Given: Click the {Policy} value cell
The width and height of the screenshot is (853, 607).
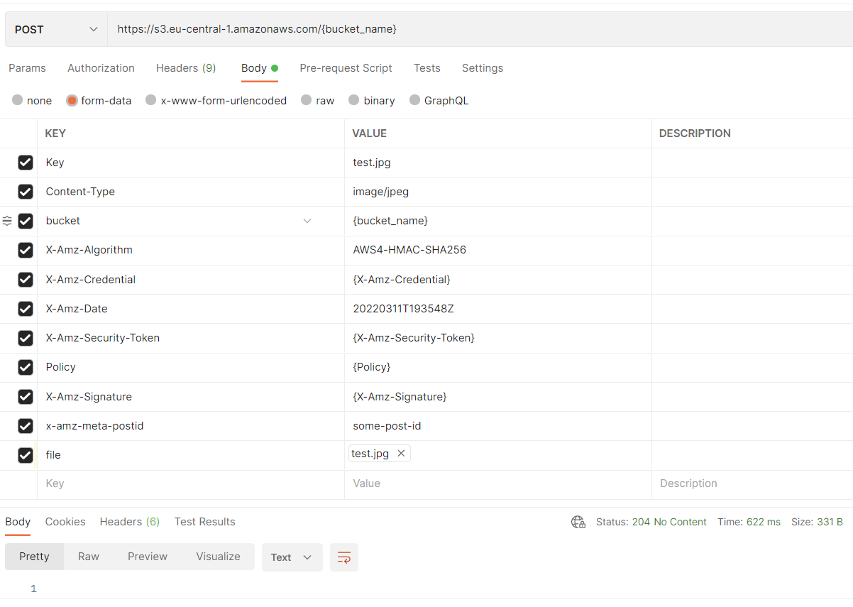Looking at the screenshot, I should (x=497, y=367).
